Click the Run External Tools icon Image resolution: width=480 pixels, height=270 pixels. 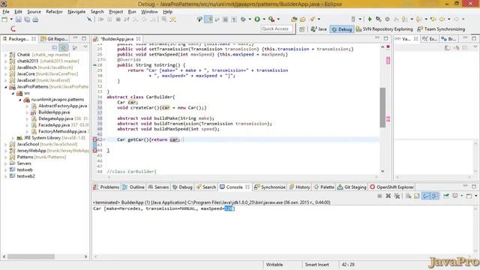point(271,19)
